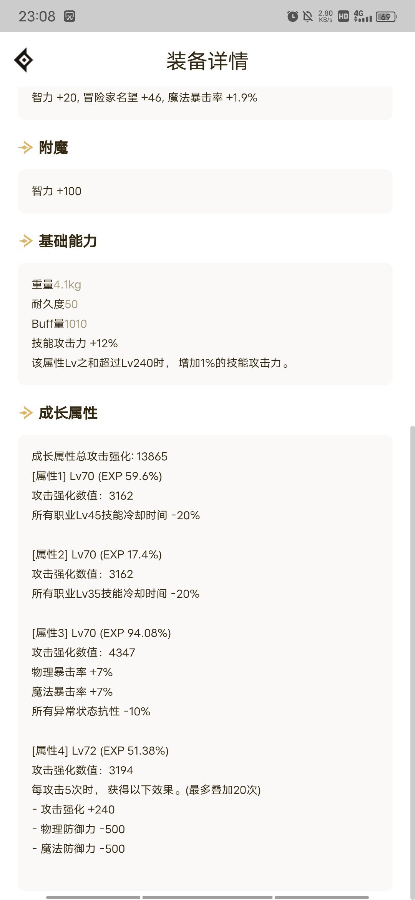Tap the 成长属性总攻击强化 13865 line

[100, 457]
